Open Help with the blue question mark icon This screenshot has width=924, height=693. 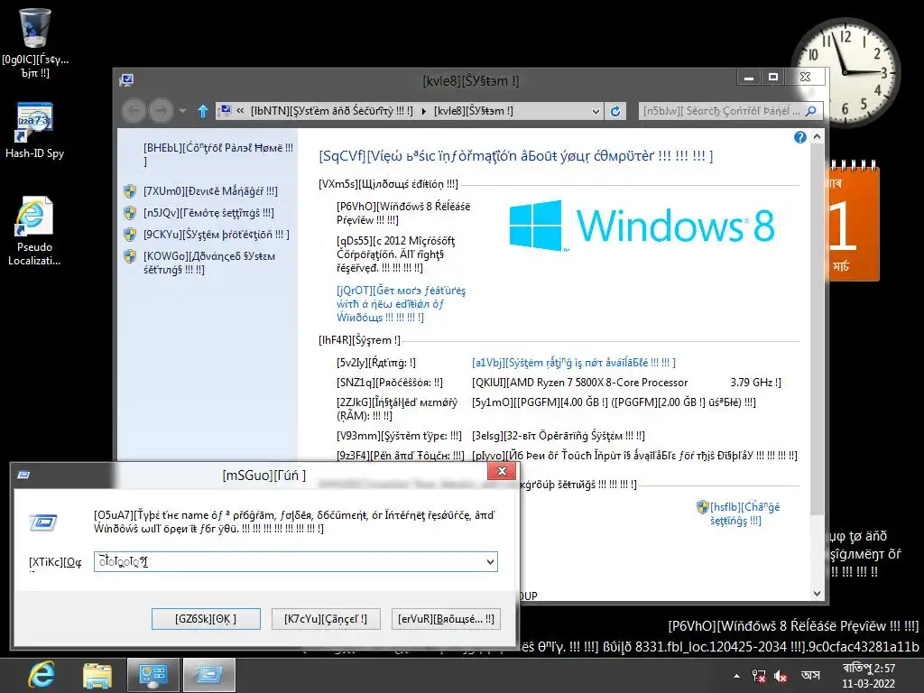[x=799, y=137]
